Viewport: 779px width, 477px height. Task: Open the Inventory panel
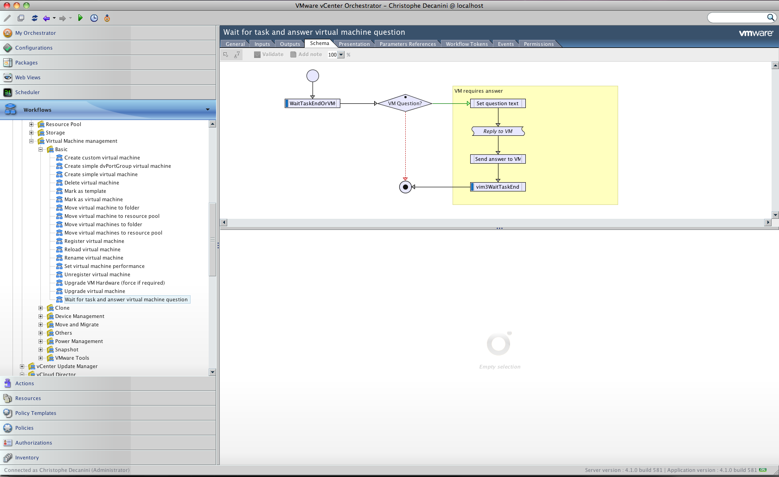tap(108, 458)
